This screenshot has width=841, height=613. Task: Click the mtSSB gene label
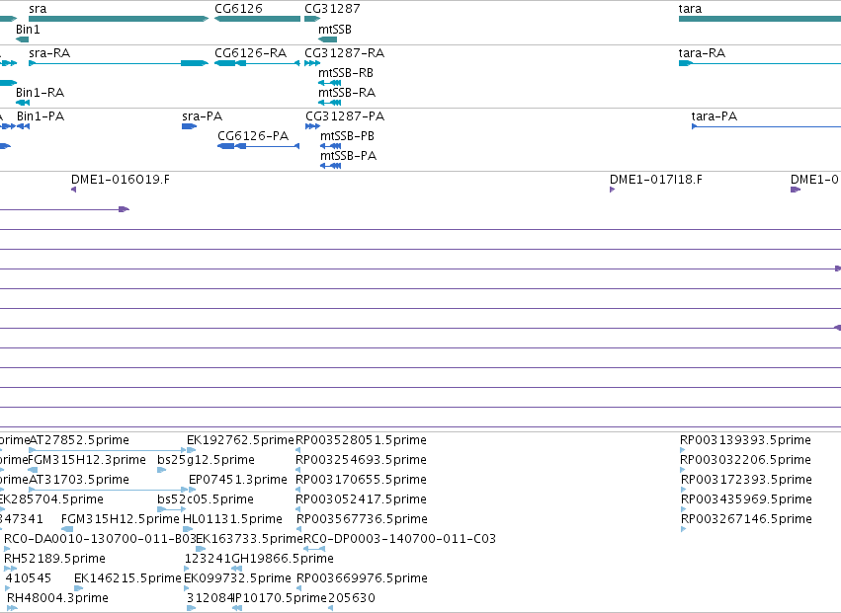click(x=335, y=30)
